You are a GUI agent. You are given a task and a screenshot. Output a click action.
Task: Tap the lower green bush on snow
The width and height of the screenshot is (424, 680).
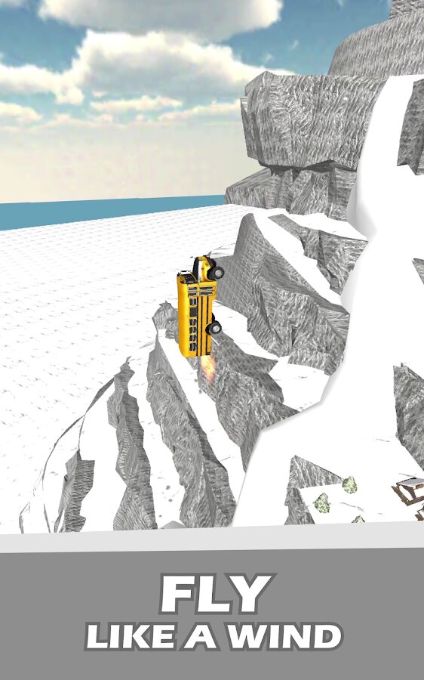tap(322, 503)
